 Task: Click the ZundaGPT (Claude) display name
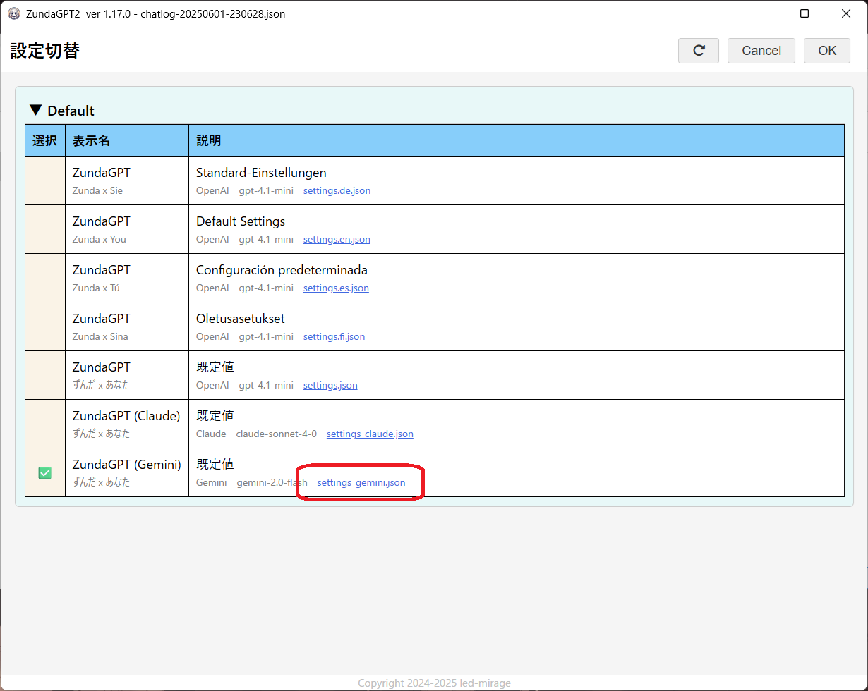point(126,416)
